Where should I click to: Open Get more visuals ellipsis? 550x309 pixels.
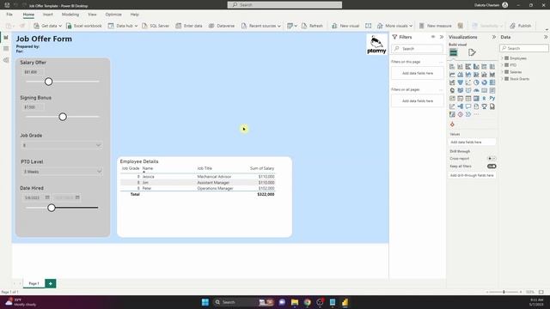coord(476,114)
